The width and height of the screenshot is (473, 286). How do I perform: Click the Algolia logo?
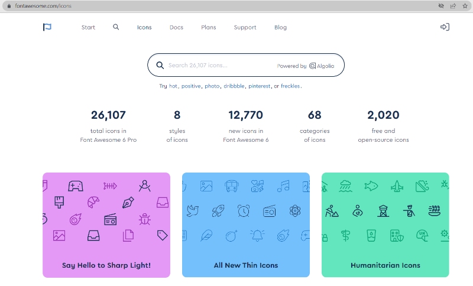coord(322,66)
